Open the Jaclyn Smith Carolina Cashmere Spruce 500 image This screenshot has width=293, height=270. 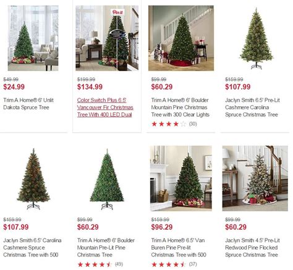pyautogui.click(x=33, y=179)
